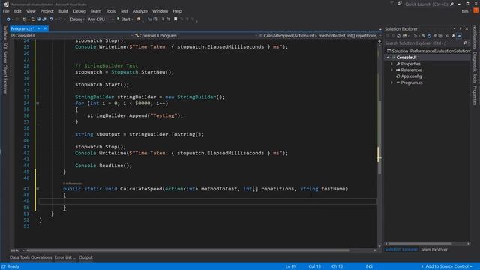This screenshot has height=270, width=480.
Task: Open the Error List panel tab
Action: [x=65, y=257]
